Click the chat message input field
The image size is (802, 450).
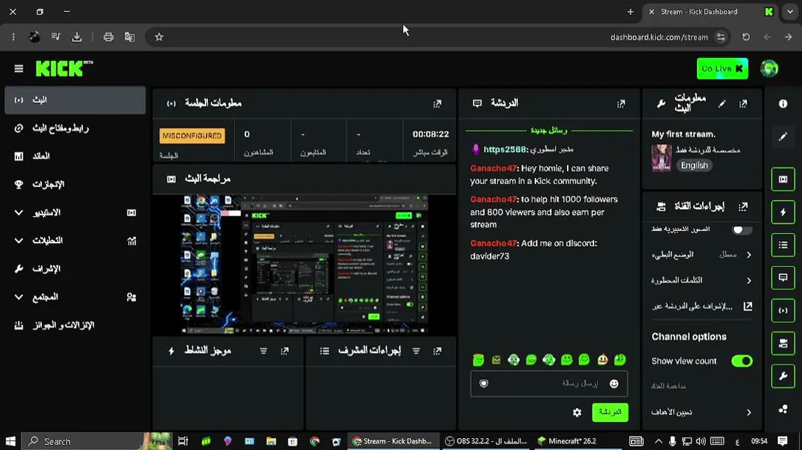(549, 384)
